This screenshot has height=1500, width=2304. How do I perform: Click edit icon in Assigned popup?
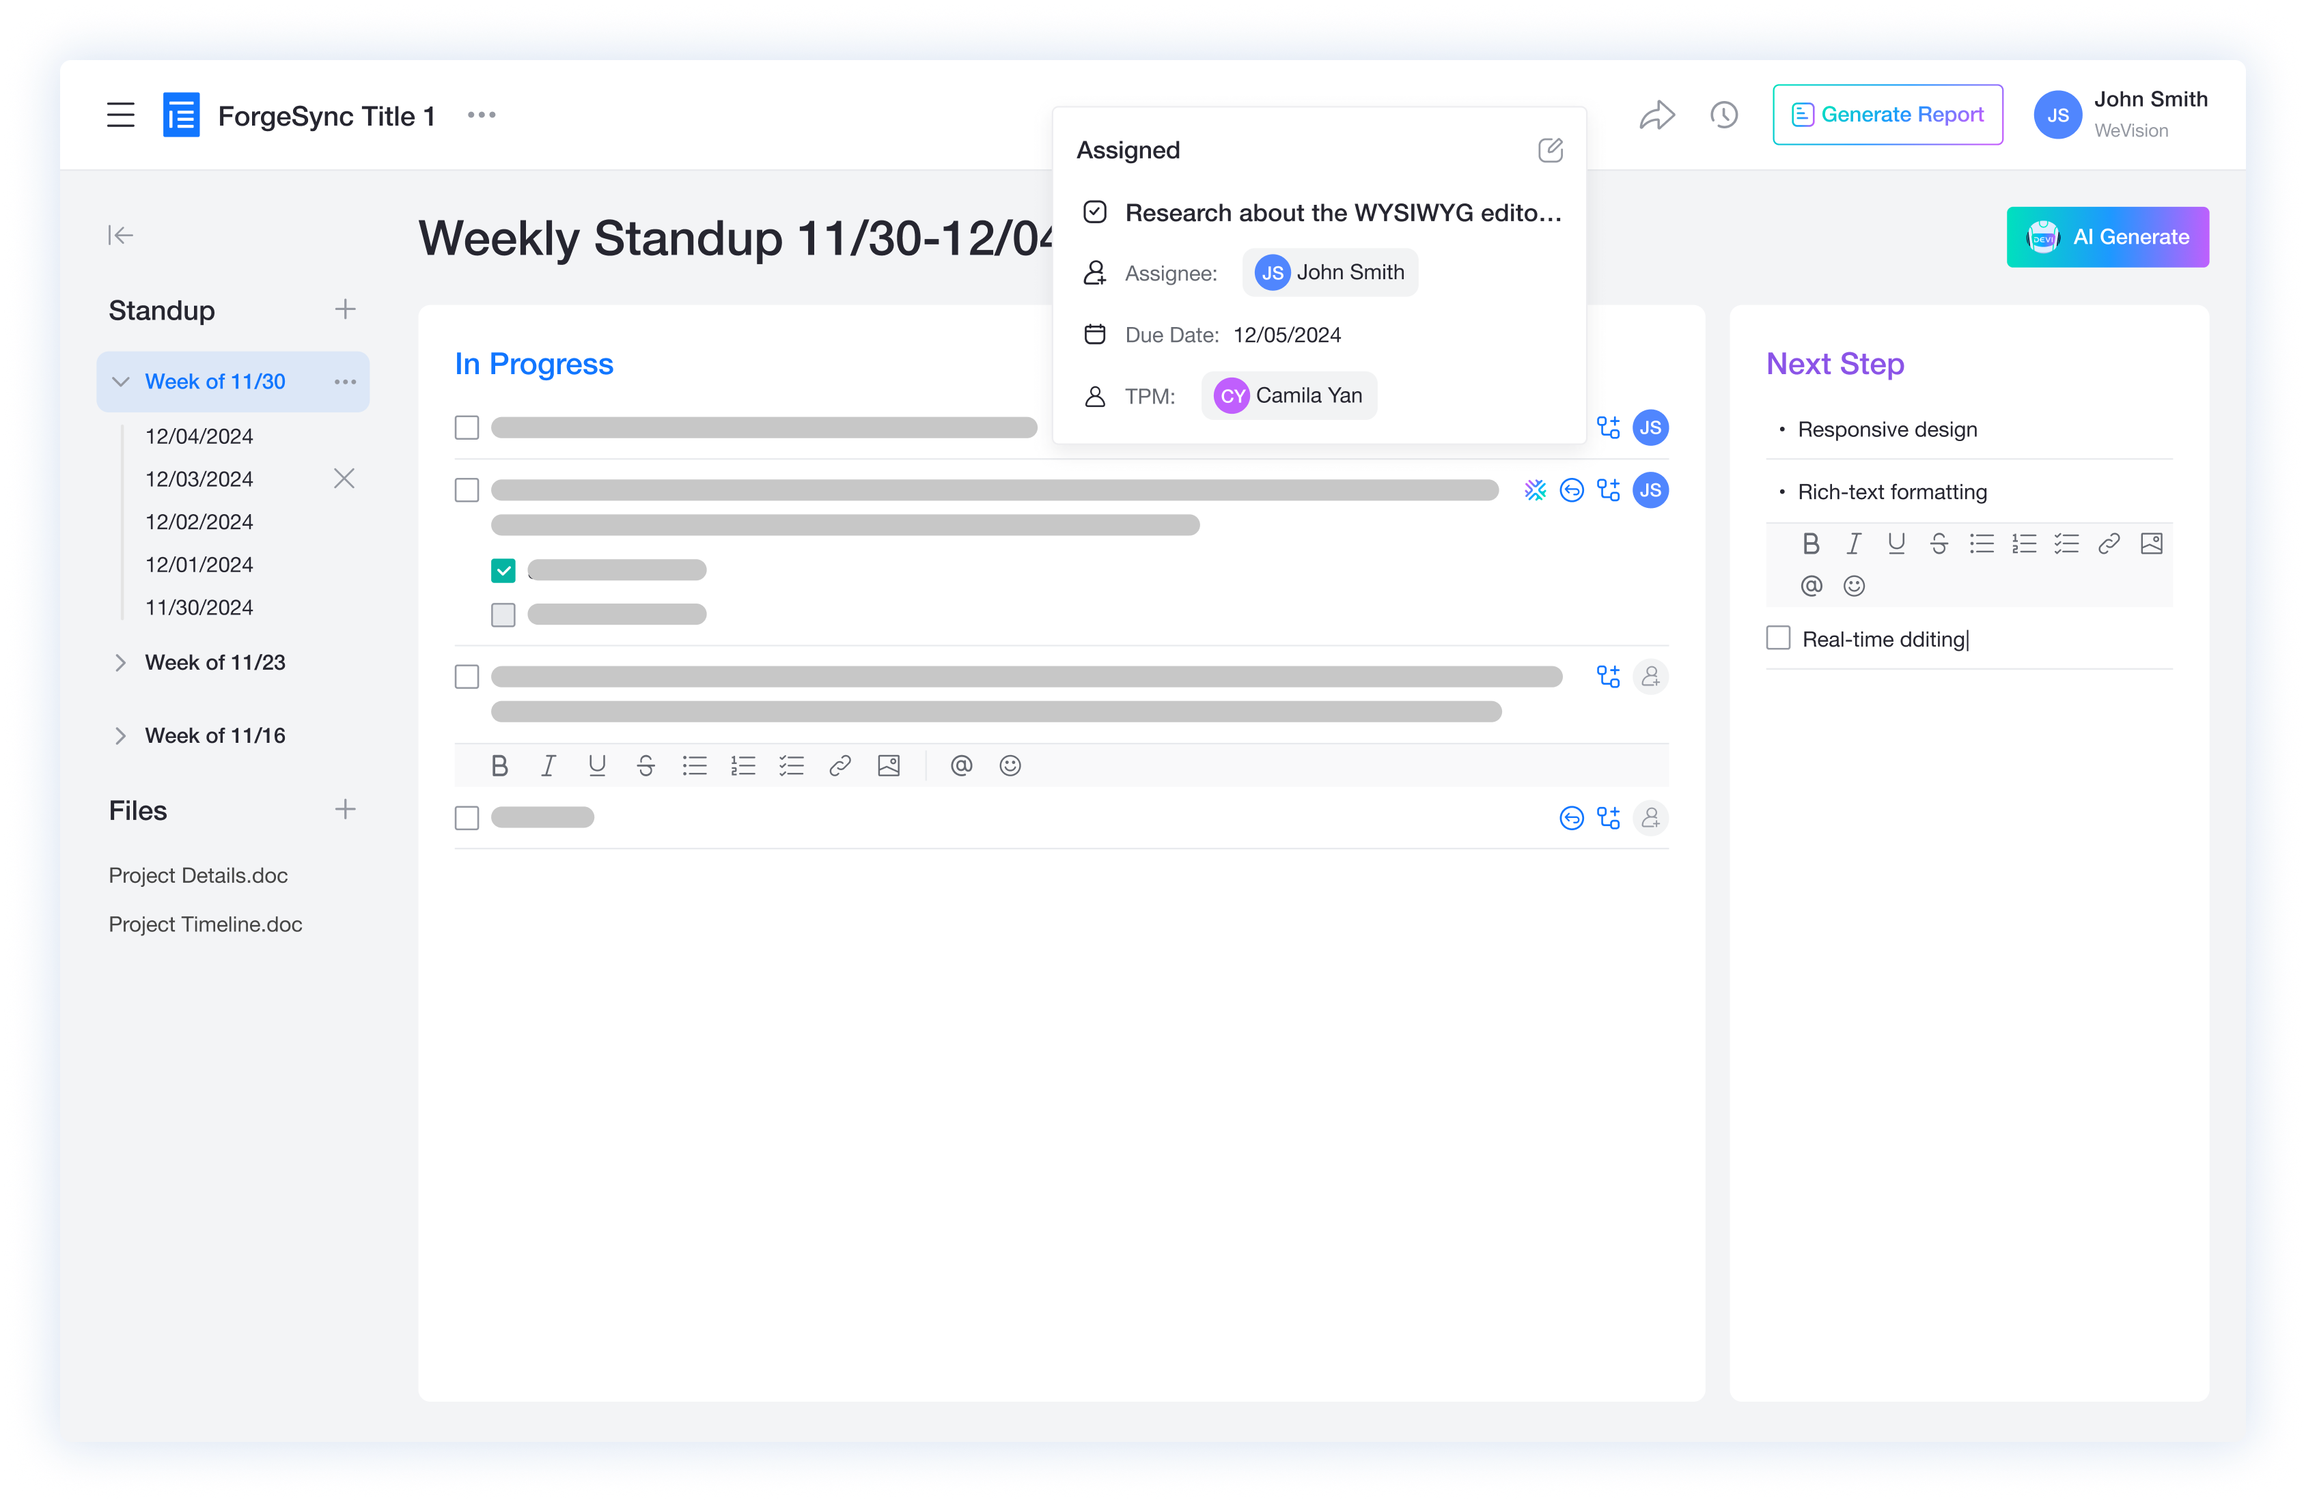(1550, 150)
